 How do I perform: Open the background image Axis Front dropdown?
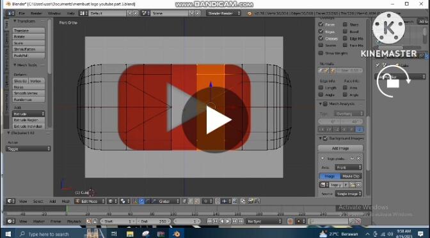point(348,167)
